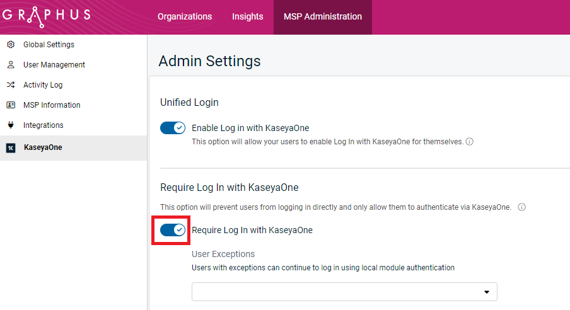
Task: Select the Activity Log text label in sidebar
Action: (x=43, y=85)
